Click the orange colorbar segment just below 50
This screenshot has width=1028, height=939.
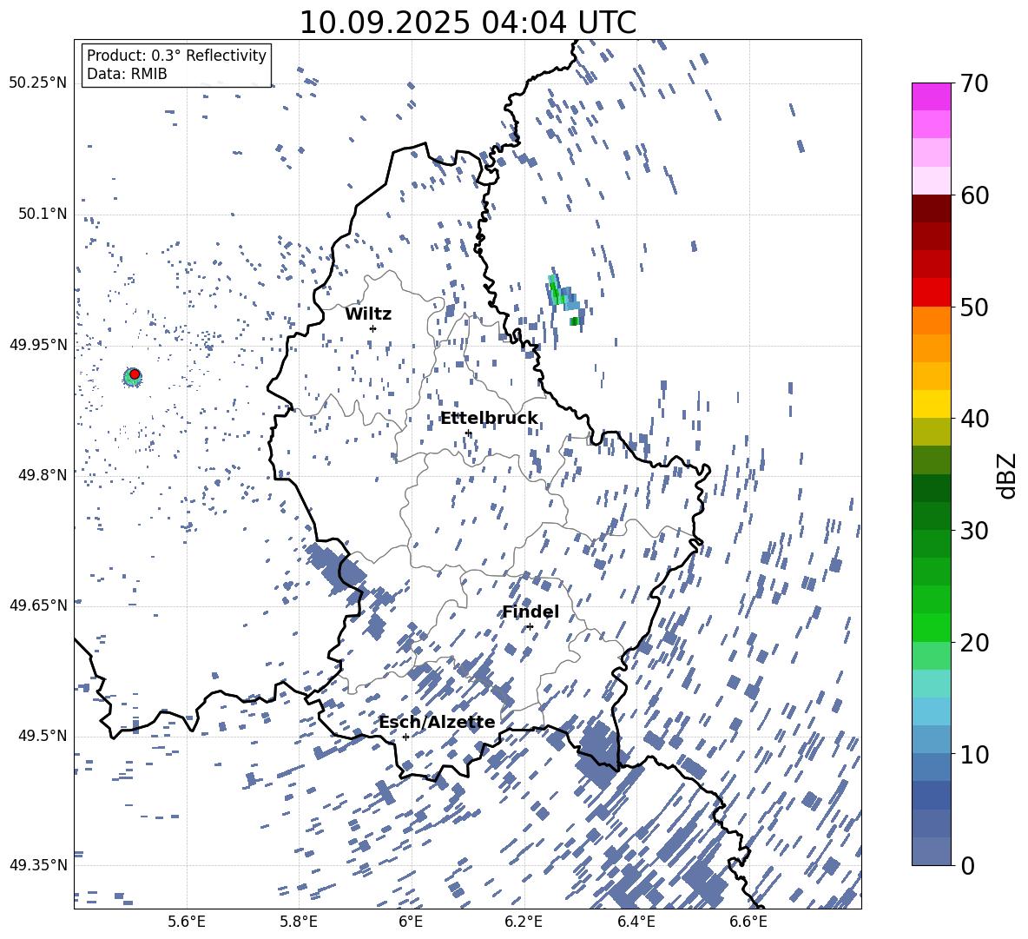pos(931,321)
